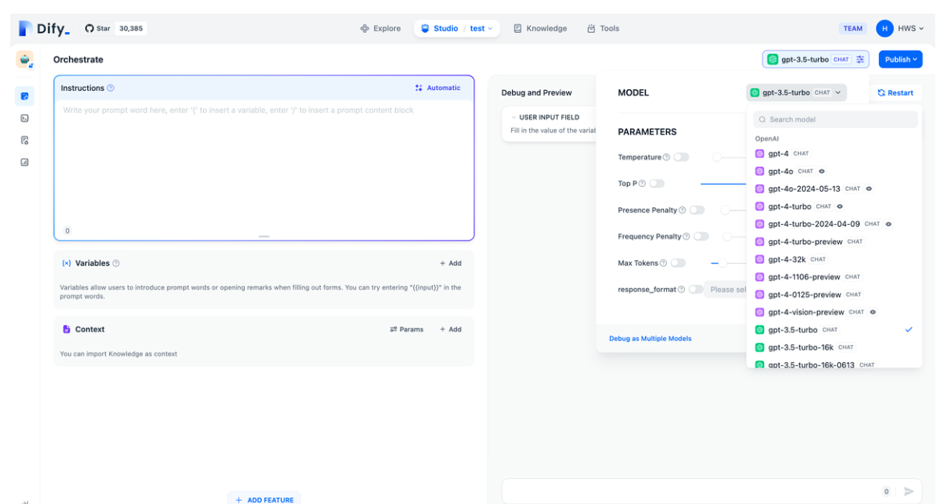Pick gpt-4-32k model
Image resolution: width=936 pixels, height=504 pixels.
834,259
